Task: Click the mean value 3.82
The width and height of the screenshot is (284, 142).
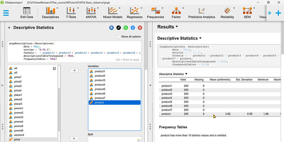Action: tap(228, 114)
